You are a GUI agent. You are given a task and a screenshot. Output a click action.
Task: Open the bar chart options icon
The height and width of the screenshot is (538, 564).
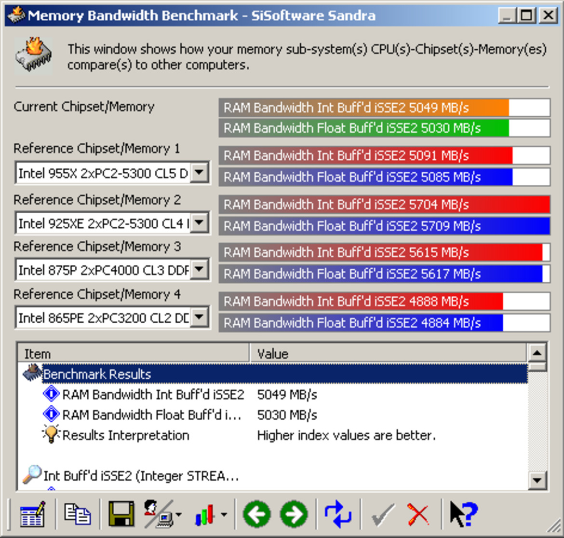click(205, 514)
